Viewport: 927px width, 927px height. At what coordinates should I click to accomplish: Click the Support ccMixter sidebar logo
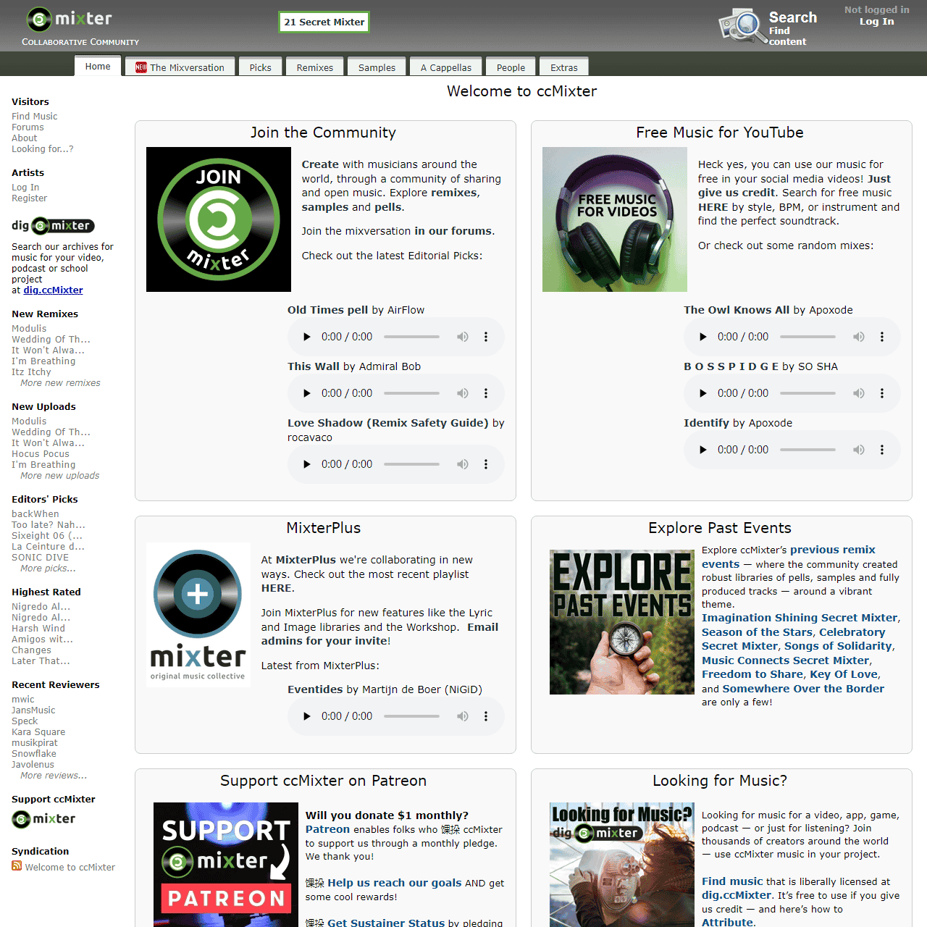pos(44,819)
